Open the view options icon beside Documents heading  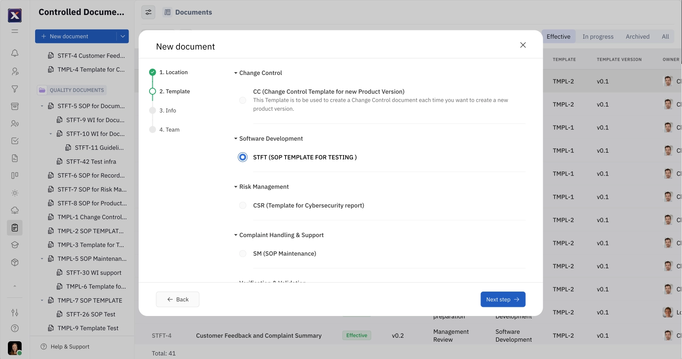click(x=148, y=12)
